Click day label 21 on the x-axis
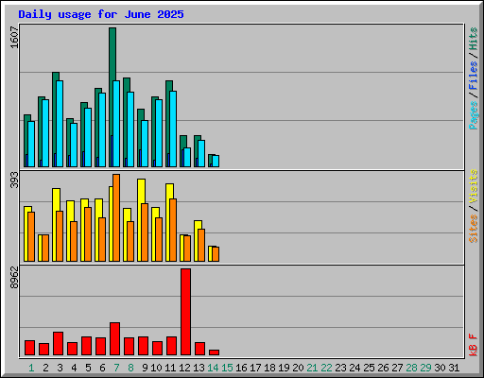The height and width of the screenshot is (378, 484). [x=312, y=368]
